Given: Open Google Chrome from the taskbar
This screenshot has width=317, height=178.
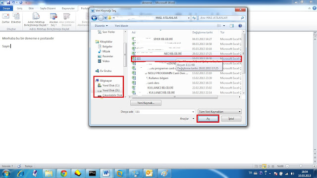Looking at the screenshot, I should [x=64, y=174].
